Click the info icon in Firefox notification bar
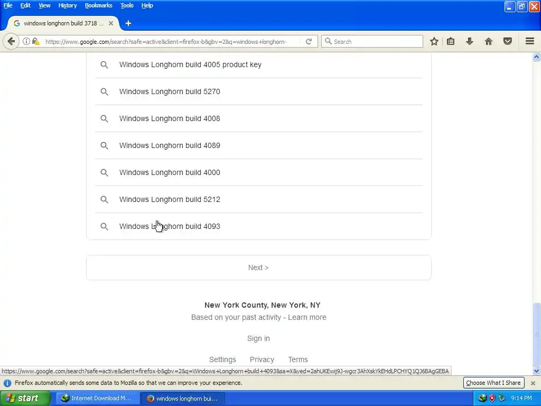Image resolution: width=541 pixels, height=406 pixels. pyautogui.click(x=7, y=383)
